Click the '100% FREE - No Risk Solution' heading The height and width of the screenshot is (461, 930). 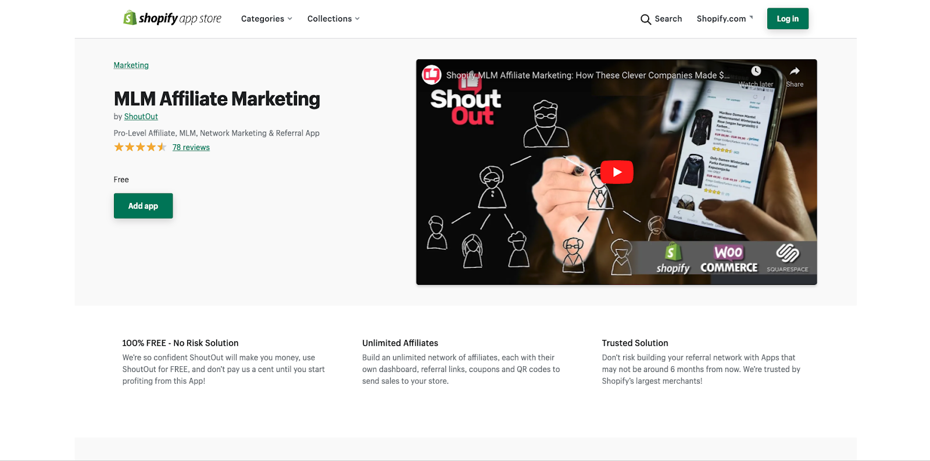click(180, 343)
